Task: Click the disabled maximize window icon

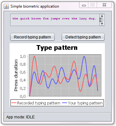Action: pos(92,5)
